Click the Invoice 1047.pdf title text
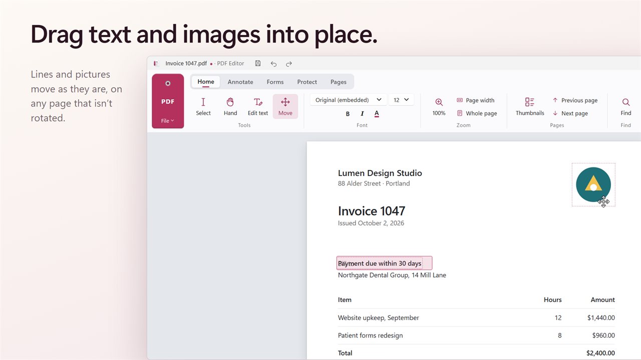641x360 pixels. 186,63
